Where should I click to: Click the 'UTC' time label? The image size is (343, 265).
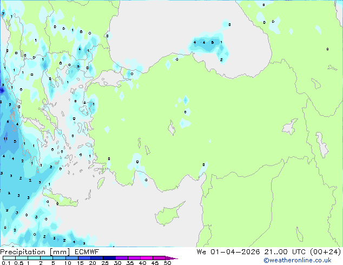299,252
